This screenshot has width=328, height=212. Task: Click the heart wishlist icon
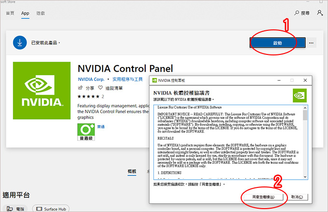(100, 88)
